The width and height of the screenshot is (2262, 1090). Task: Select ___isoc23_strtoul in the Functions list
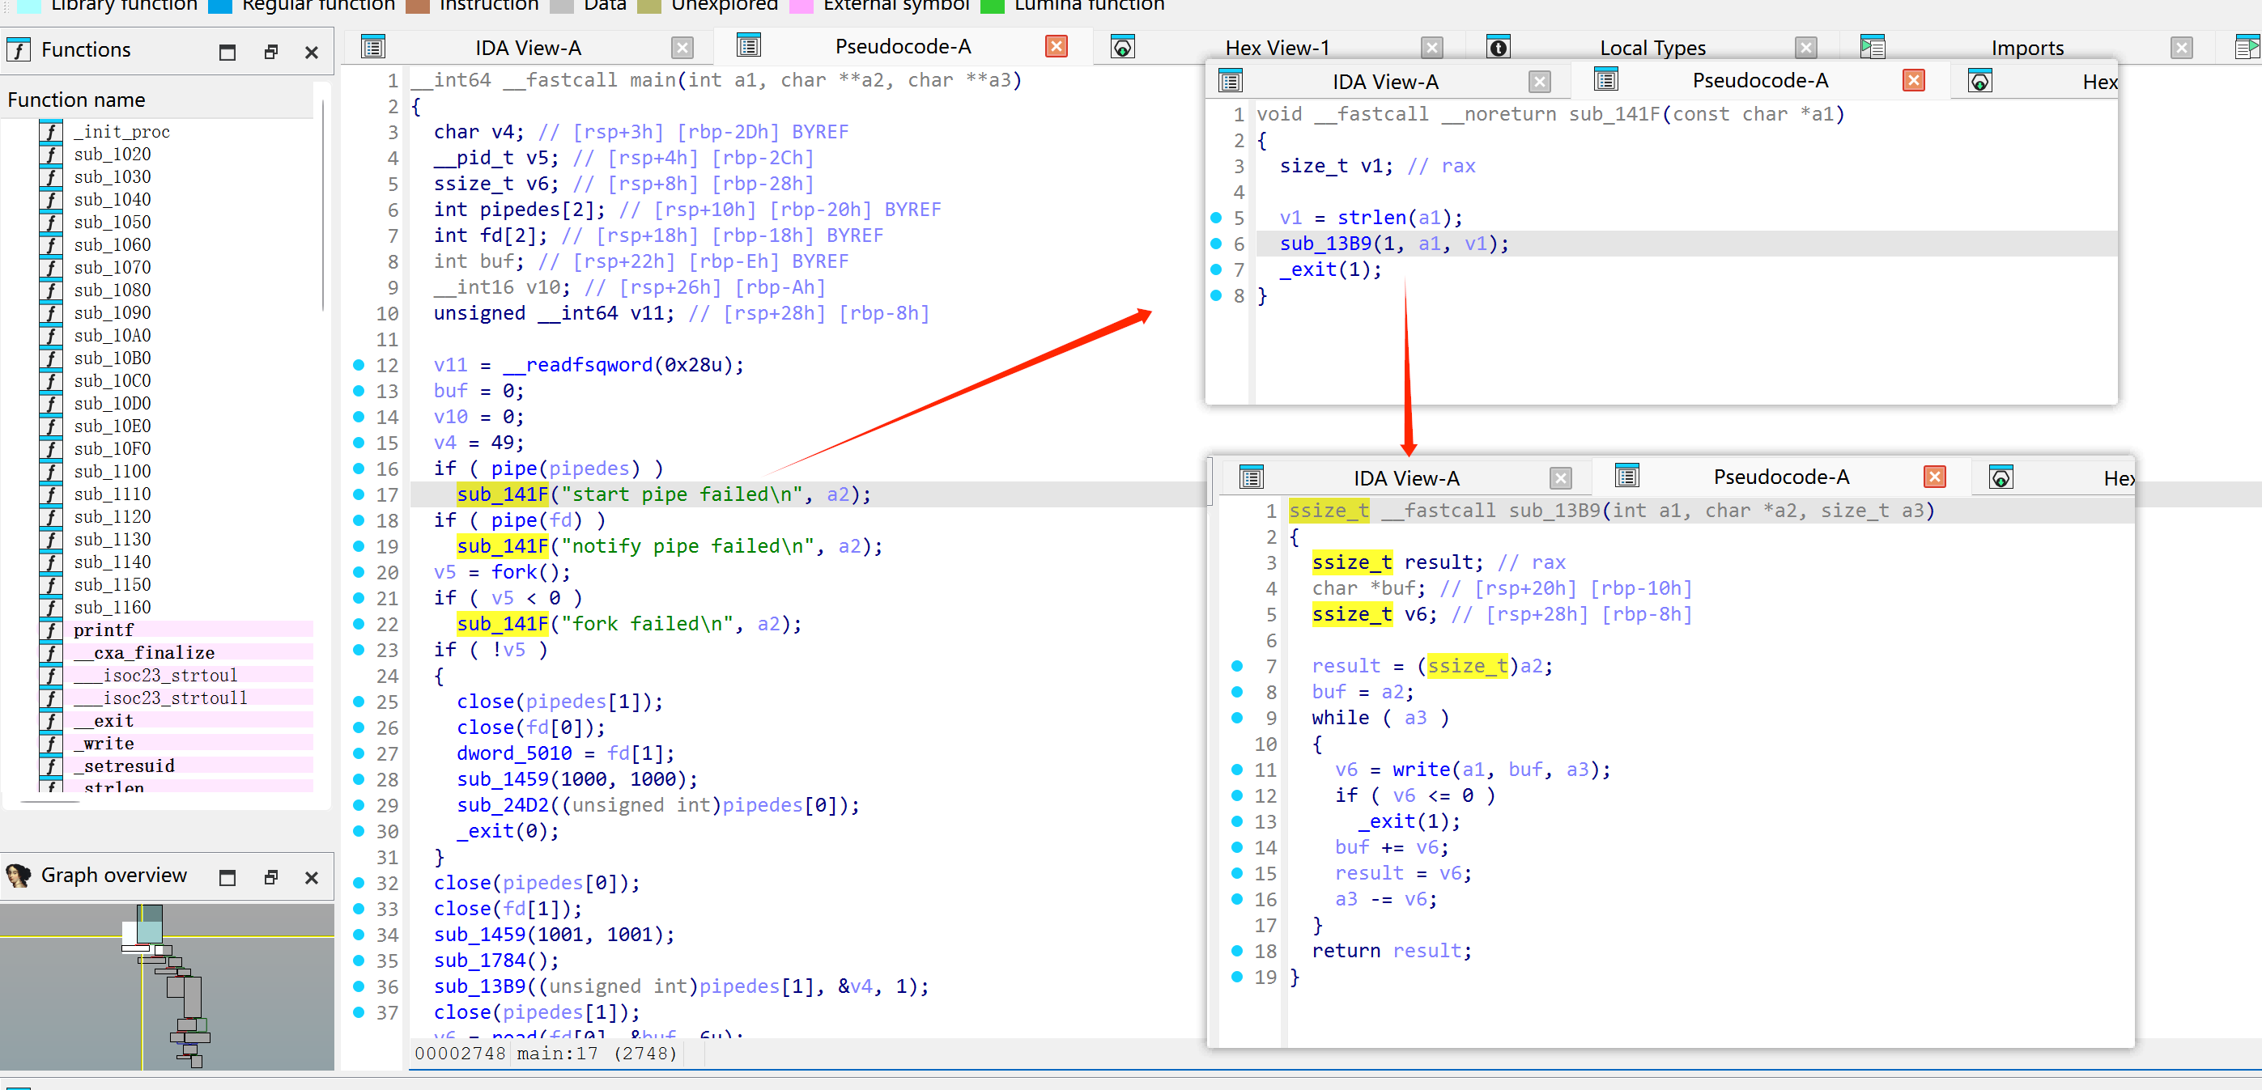155,676
